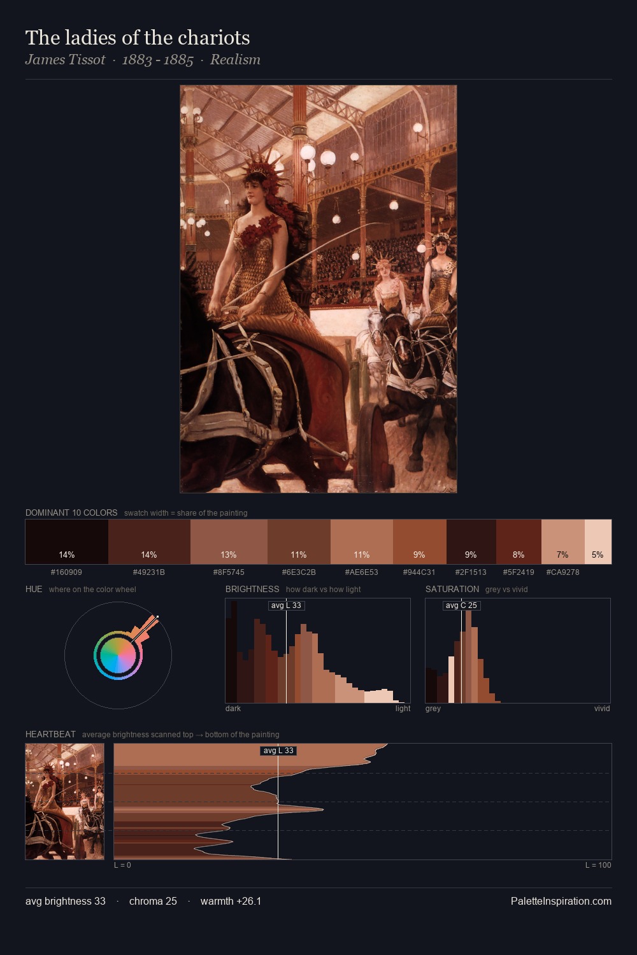Image resolution: width=637 pixels, height=955 pixels.
Task: Click the HEARTBEAT section heading
Action: tap(50, 734)
